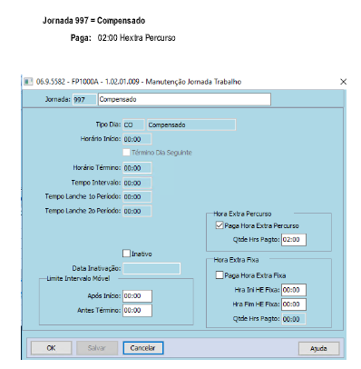This screenshot has height=369, width=361.
Task: Close the Manutenção Jornada Trabalho window
Action: coord(343,82)
